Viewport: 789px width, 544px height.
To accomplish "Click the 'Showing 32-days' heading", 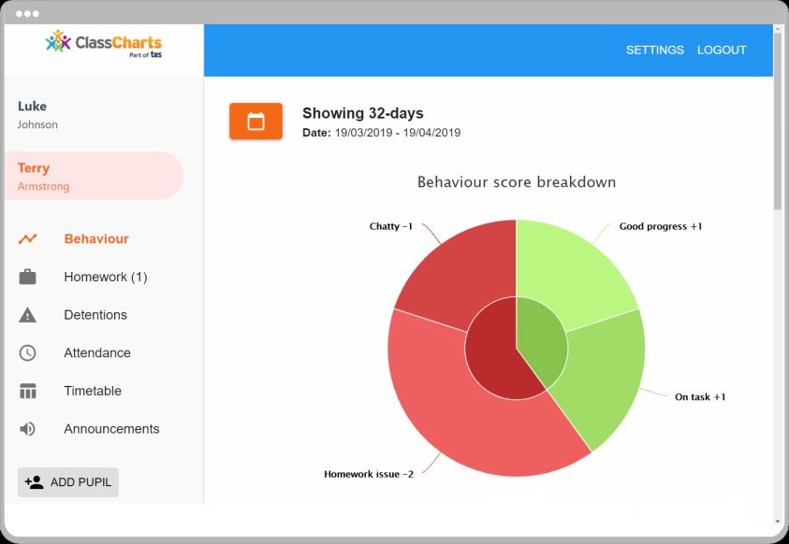I will click(363, 113).
